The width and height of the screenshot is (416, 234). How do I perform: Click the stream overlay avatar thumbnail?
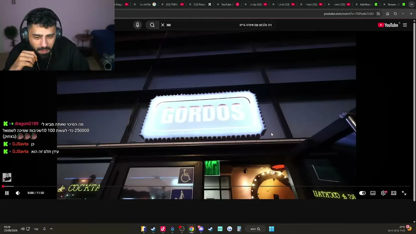pos(7,177)
